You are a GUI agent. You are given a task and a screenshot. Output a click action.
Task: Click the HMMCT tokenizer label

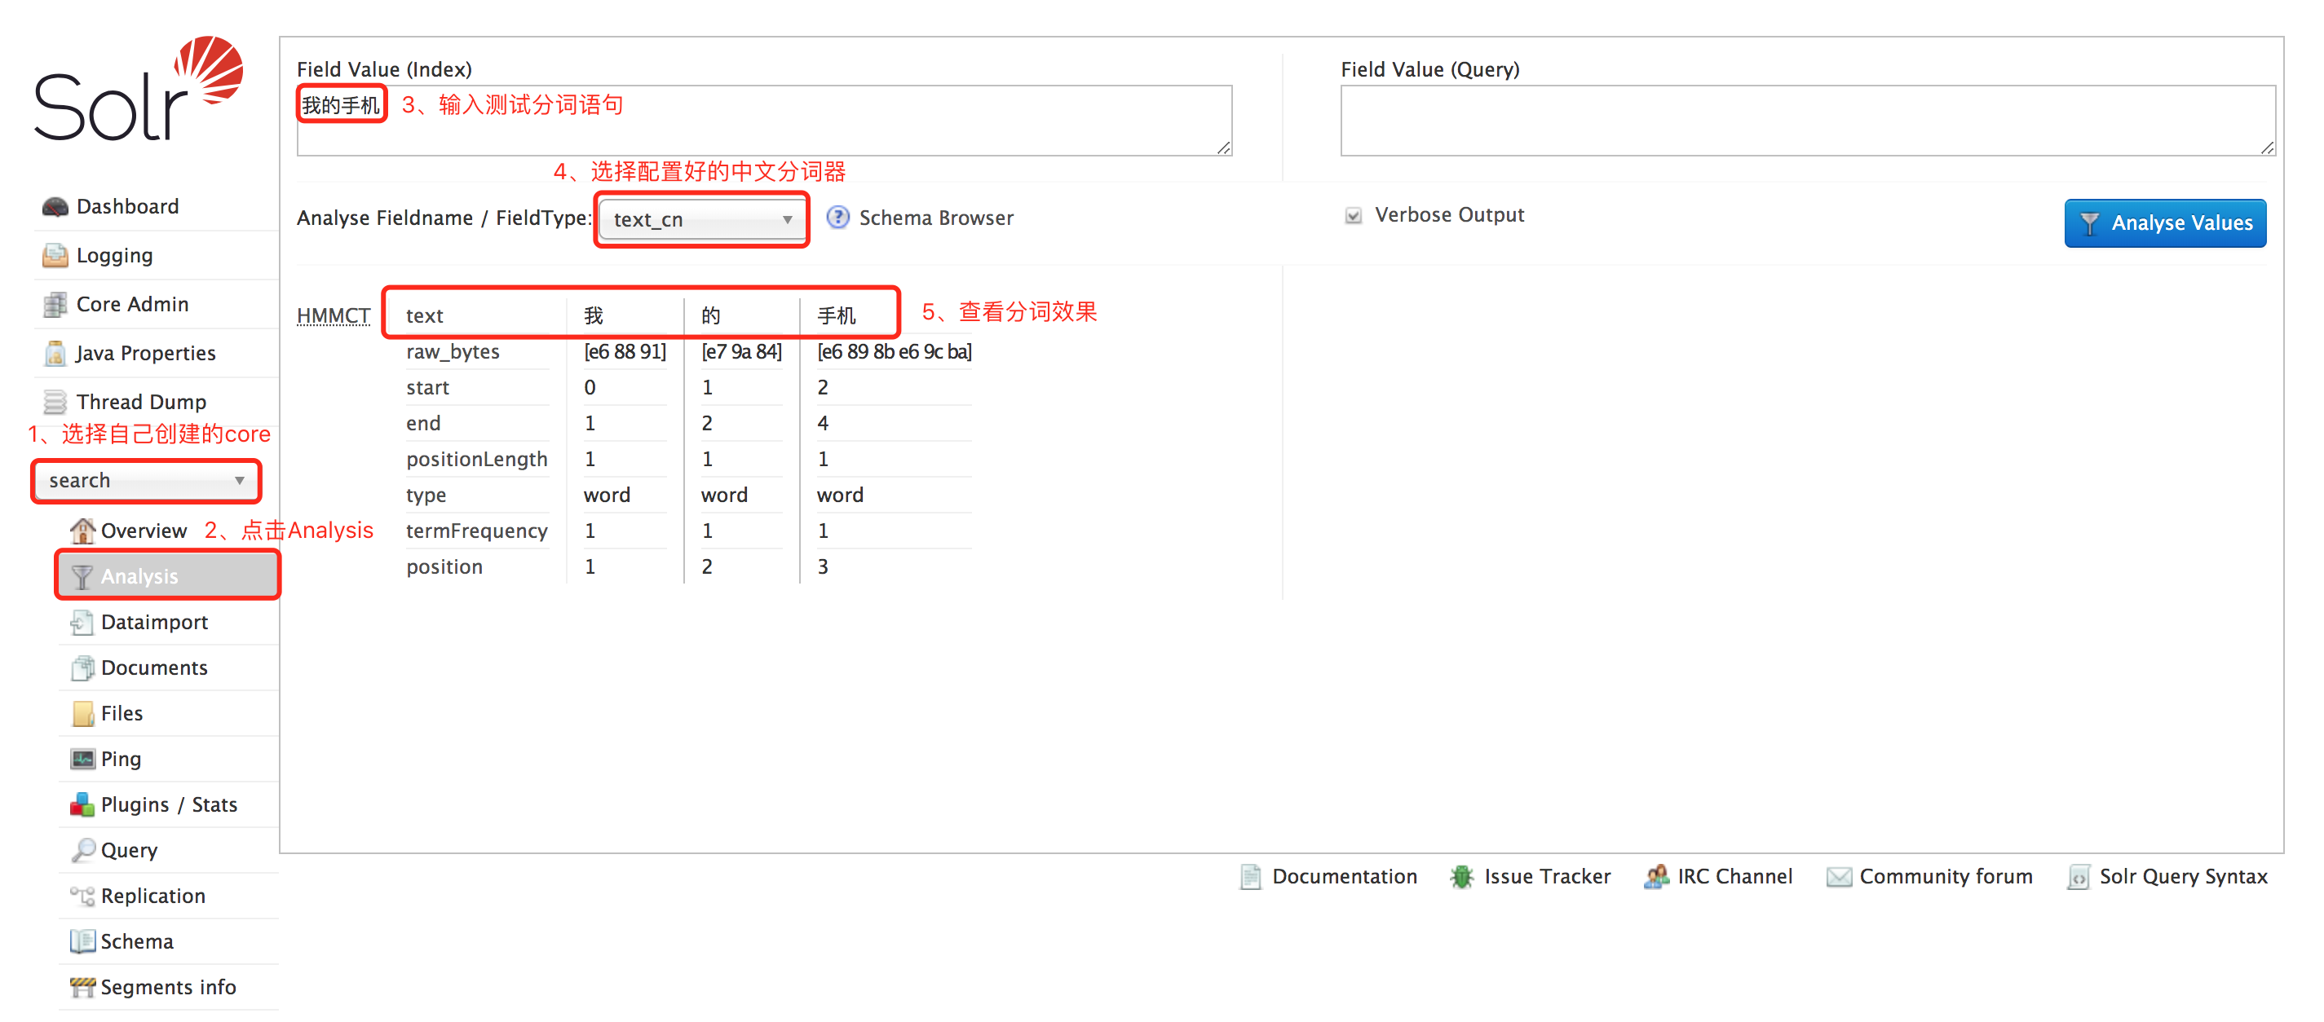coord(333,315)
